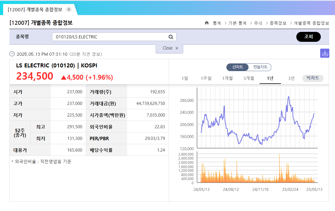
Task: Navigate to 종목정보 via breadcrumb
Action: 278,23
